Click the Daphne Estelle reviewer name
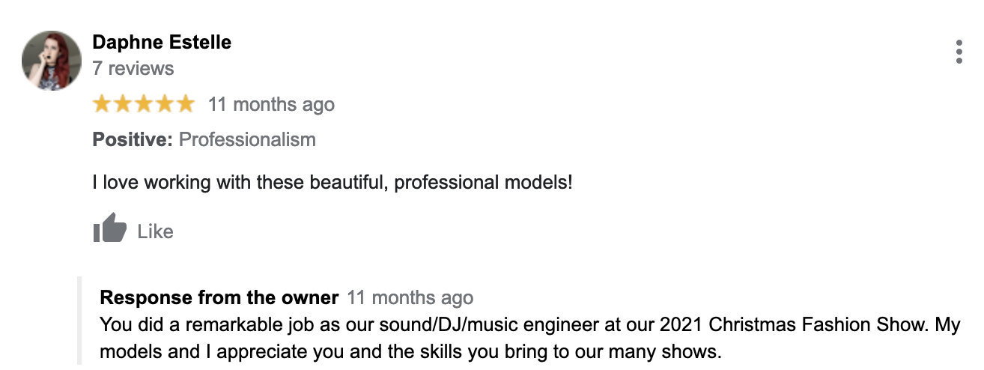Viewport: 984px width, 370px height. click(162, 43)
